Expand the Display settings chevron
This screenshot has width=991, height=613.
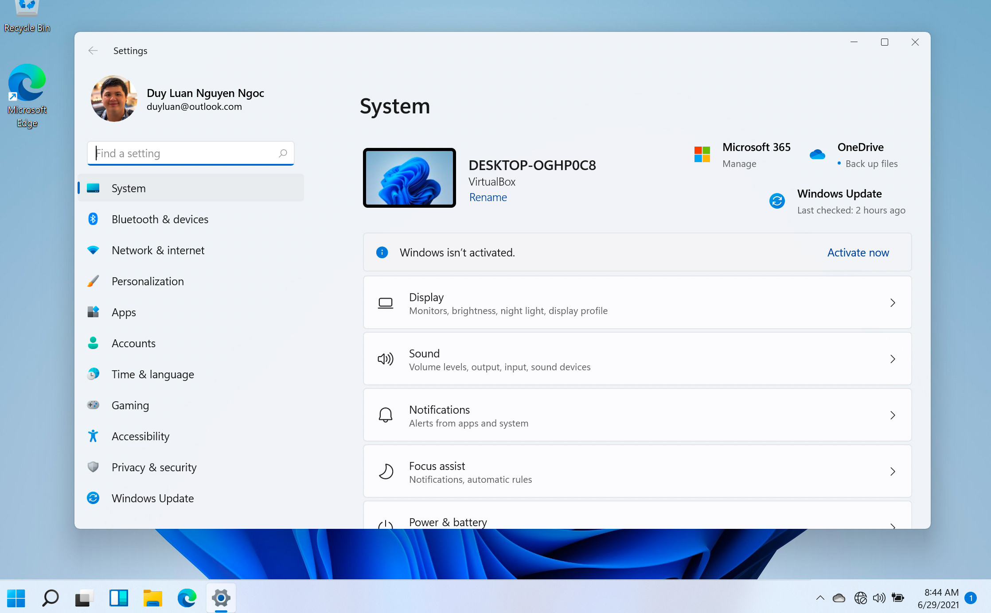tap(893, 303)
